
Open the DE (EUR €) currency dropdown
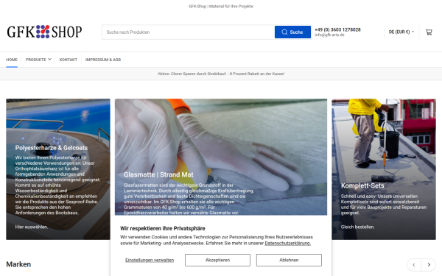(x=401, y=32)
